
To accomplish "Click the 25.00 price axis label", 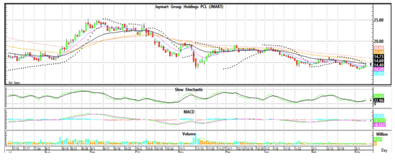I will coord(379,20).
